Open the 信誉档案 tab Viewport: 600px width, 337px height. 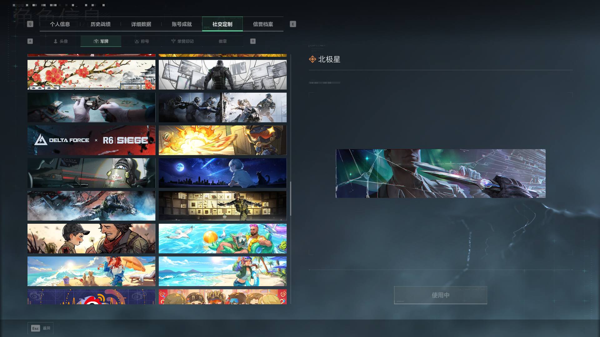pyautogui.click(x=263, y=24)
